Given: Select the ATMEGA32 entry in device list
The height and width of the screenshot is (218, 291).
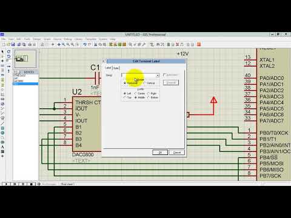Looking at the screenshot, I should point(19,75).
